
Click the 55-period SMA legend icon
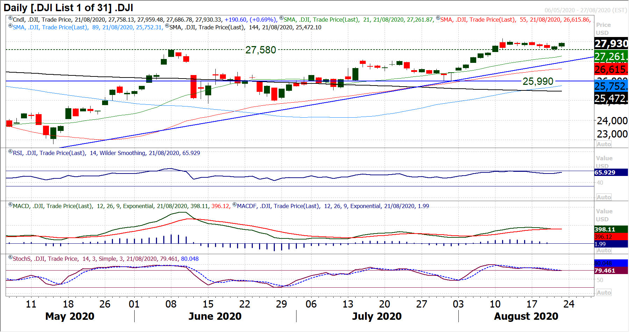[x=438, y=18]
